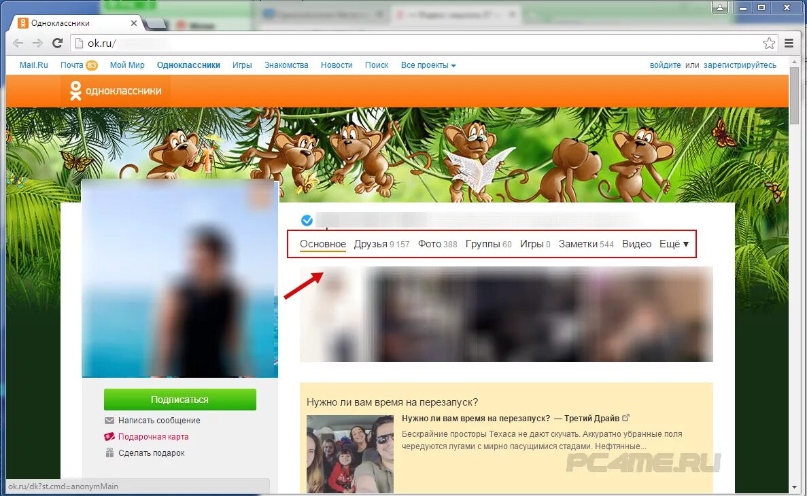Open the road trip selfie thumbnail
Image resolution: width=807 pixels, height=496 pixels.
[x=350, y=455]
